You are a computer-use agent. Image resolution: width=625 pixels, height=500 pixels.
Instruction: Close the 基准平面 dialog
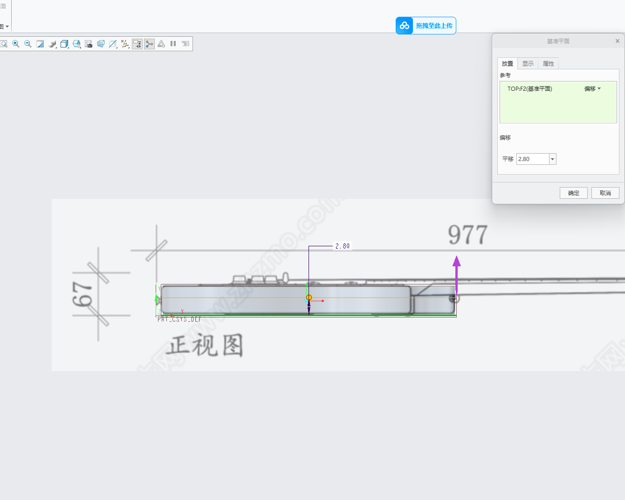pos(618,41)
